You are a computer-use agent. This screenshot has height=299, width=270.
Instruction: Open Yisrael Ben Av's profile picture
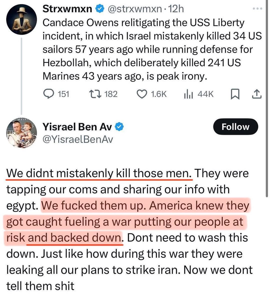21,133
